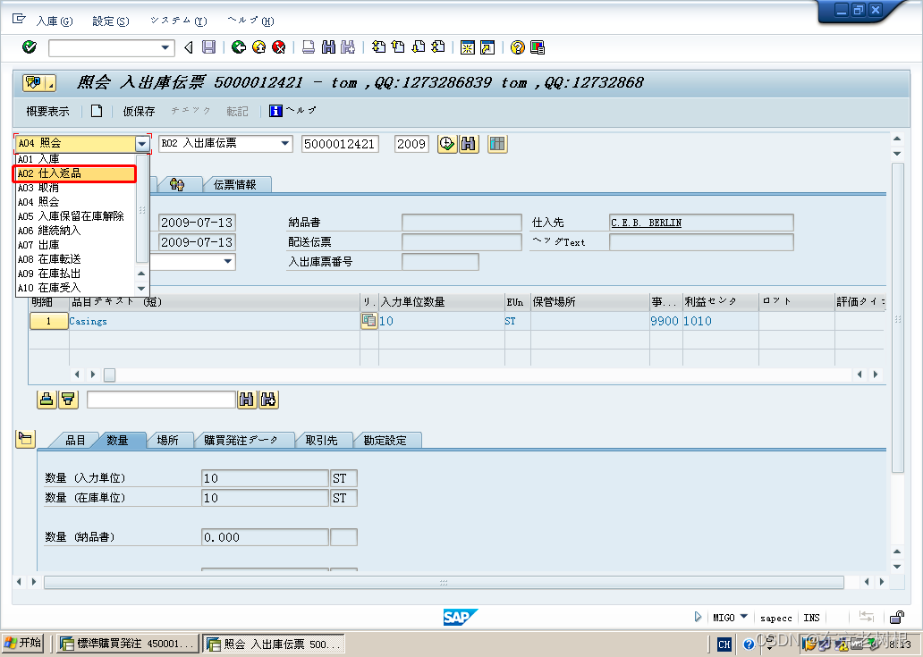
Task: Click the Create Shortcut icon
Action: [x=487, y=47]
